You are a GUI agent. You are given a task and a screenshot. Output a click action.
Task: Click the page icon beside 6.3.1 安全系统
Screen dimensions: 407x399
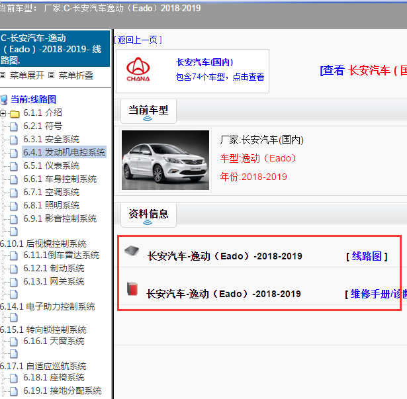tap(13, 140)
